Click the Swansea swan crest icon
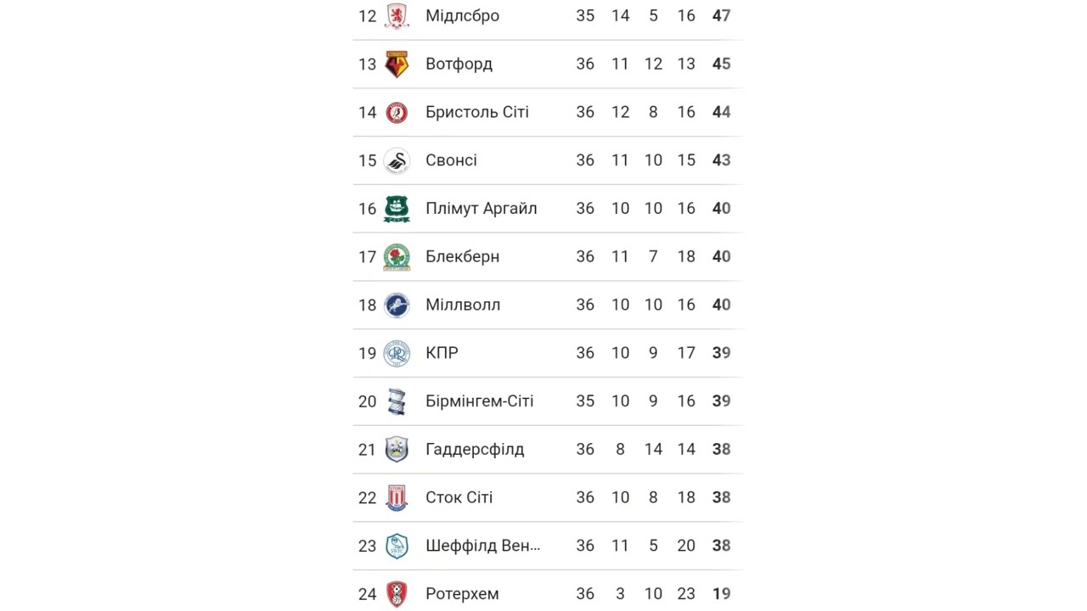Image resolution: width=1087 pixels, height=611 pixels. pyautogui.click(x=397, y=160)
